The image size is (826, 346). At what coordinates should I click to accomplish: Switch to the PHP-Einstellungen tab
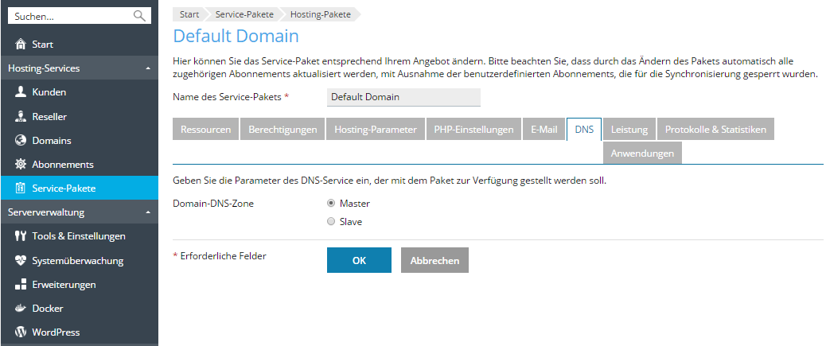click(x=473, y=130)
